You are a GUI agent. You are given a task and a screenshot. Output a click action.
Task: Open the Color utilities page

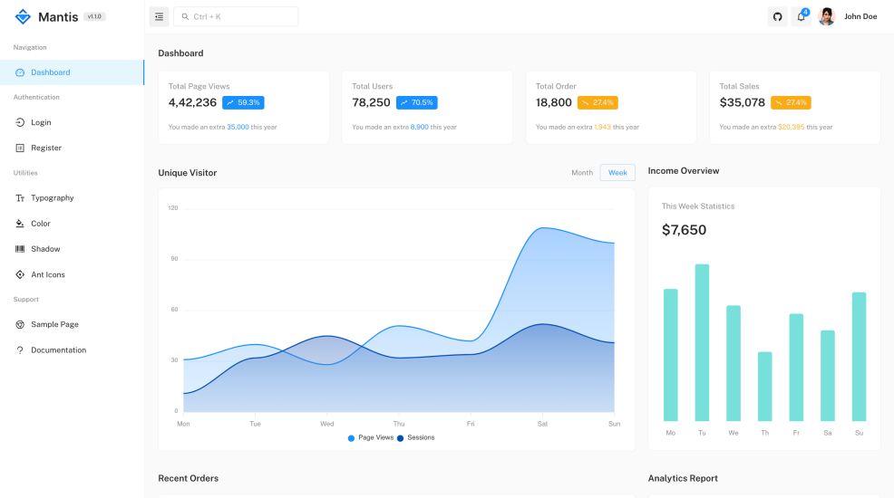tap(41, 224)
